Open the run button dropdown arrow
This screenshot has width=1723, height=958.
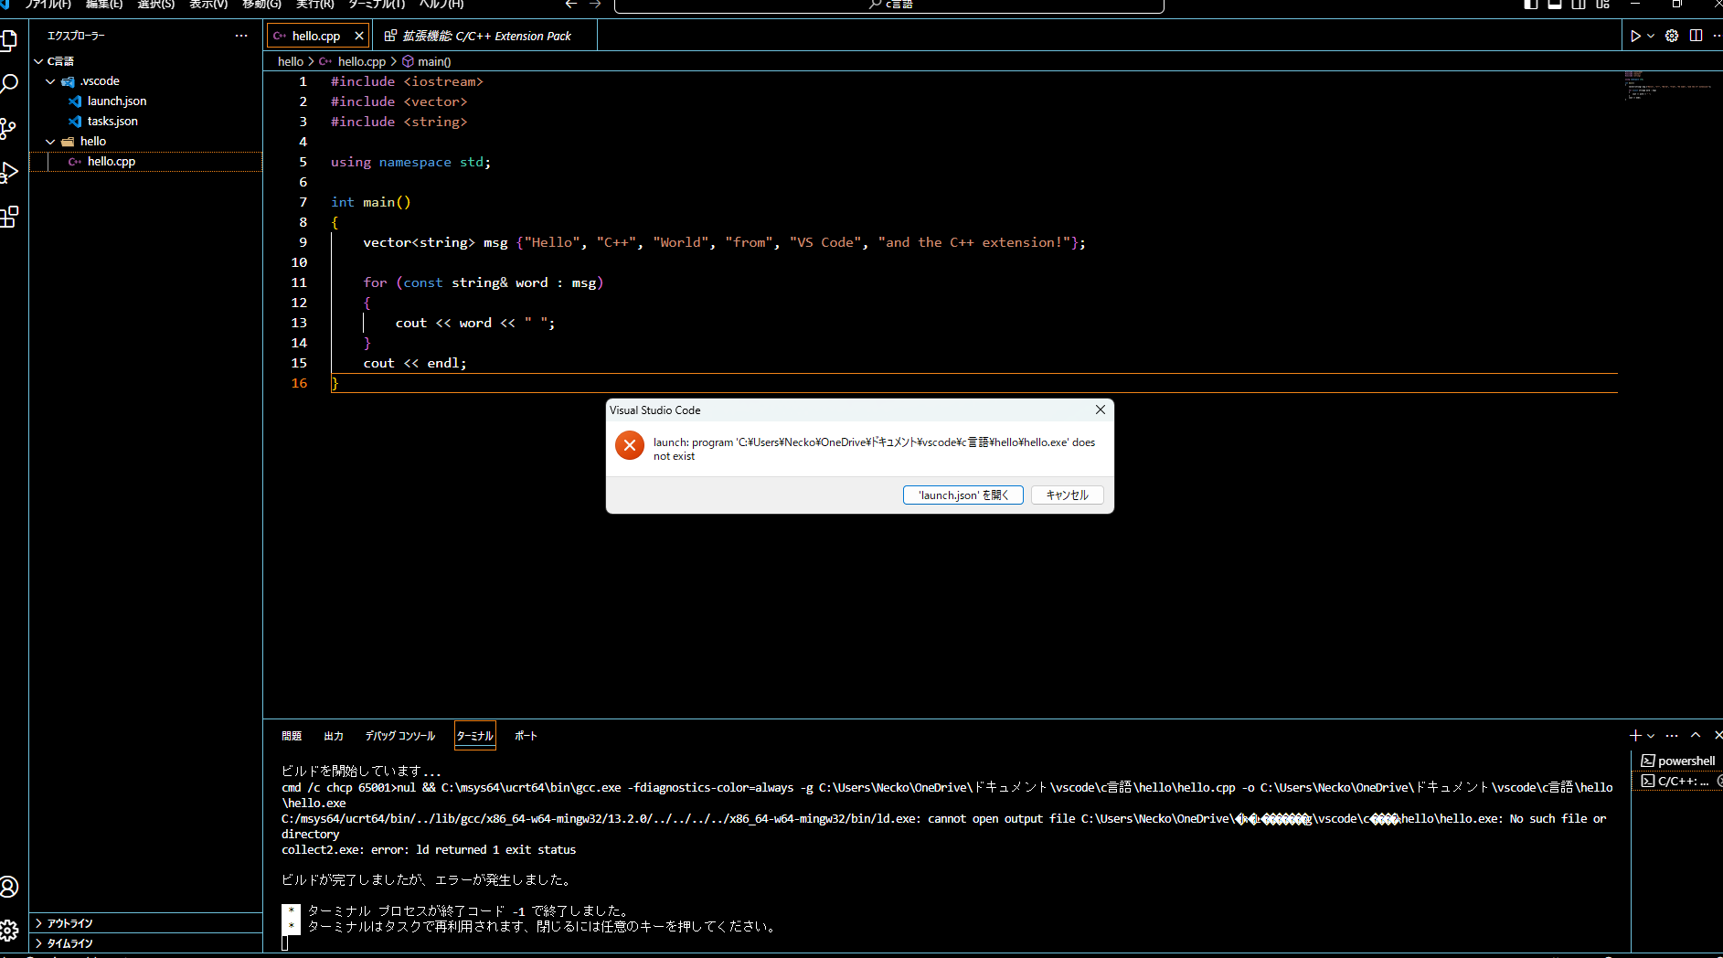1651,36
